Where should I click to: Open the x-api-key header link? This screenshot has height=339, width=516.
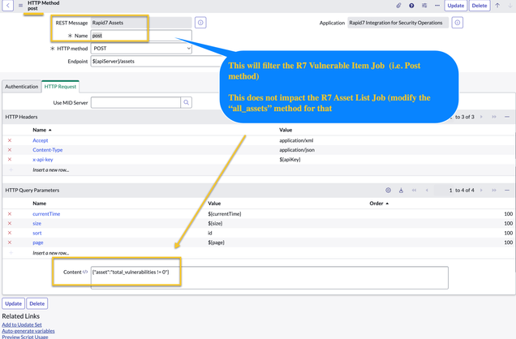click(x=42, y=160)
